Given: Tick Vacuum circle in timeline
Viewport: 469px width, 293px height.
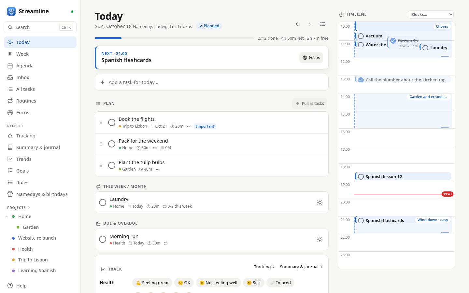Looking at the screenshot, I should click(361, 36).
